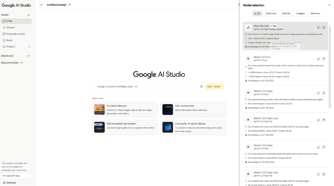Click the Google AI Studio logo at top left
This screenshot has width=334, height=186.
coord(16,5)
